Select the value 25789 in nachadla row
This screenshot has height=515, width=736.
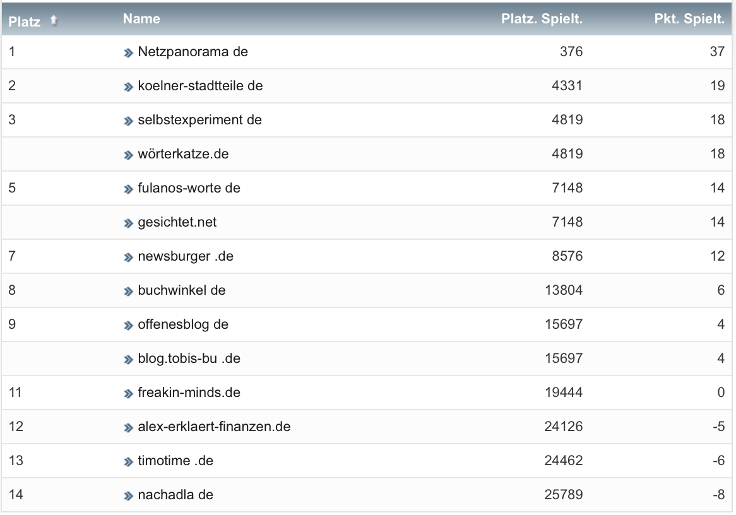564,494
